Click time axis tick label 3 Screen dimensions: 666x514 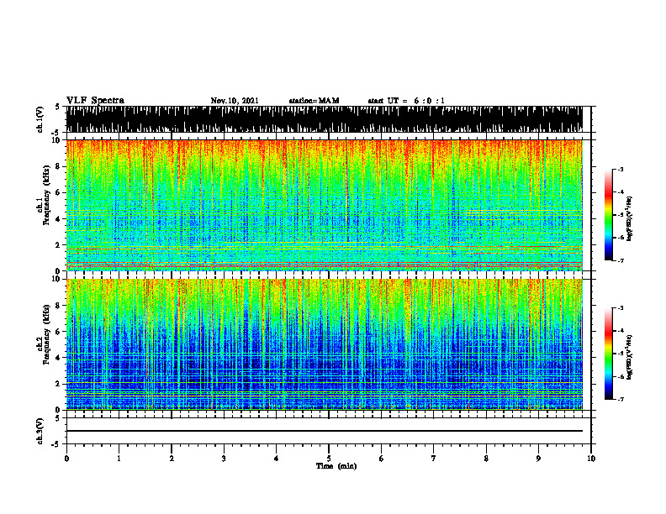(224, 459)
